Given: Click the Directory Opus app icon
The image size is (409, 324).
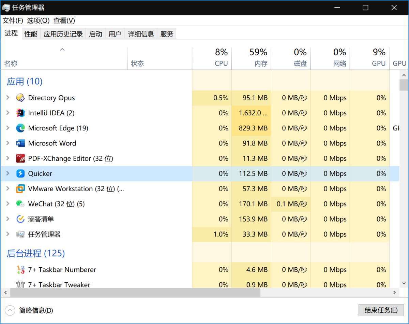Looking at the screenshot, I should pos(20,98).
